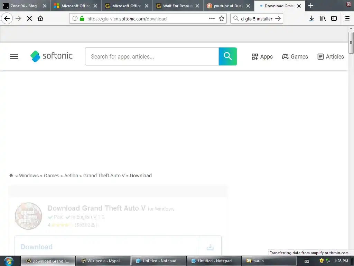The width and height of the screenshot is (354, 266).
Task: Click the home icon in the breadcrumb
Action: pos(11,176)
